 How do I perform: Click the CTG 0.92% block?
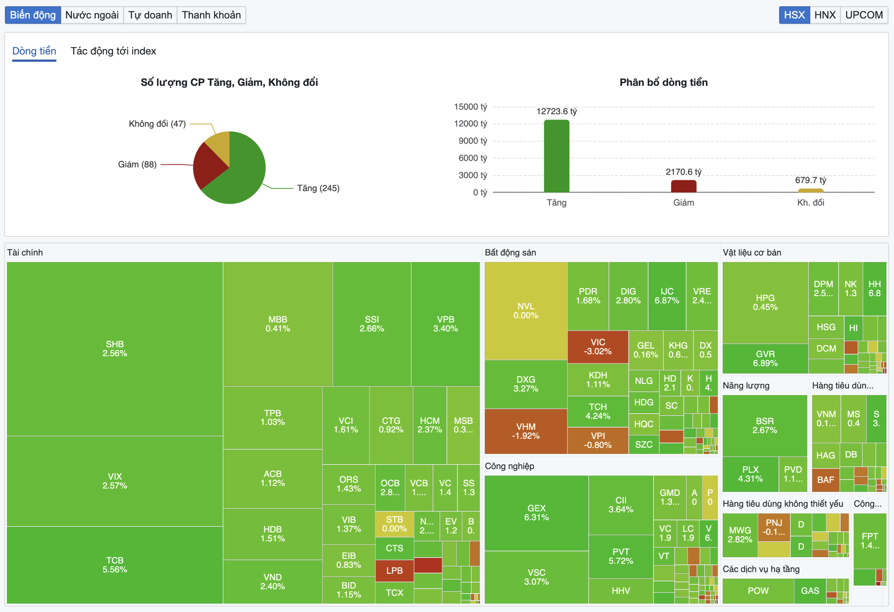tap(391, 425)
